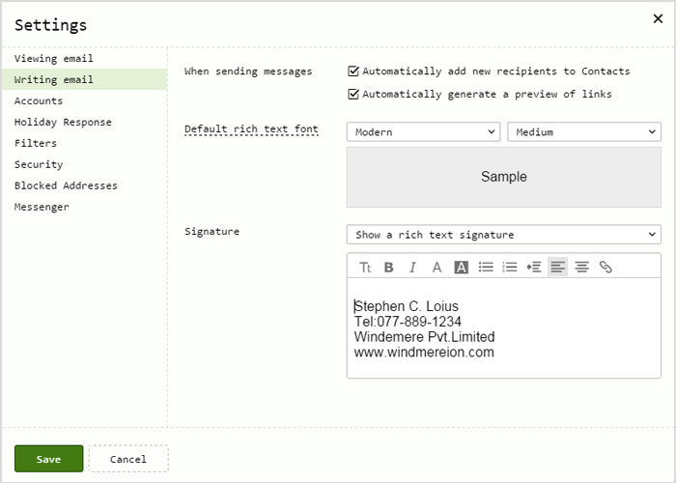Toggle italic in signature toolbar

pyautogui.click(x=412, y=268)
